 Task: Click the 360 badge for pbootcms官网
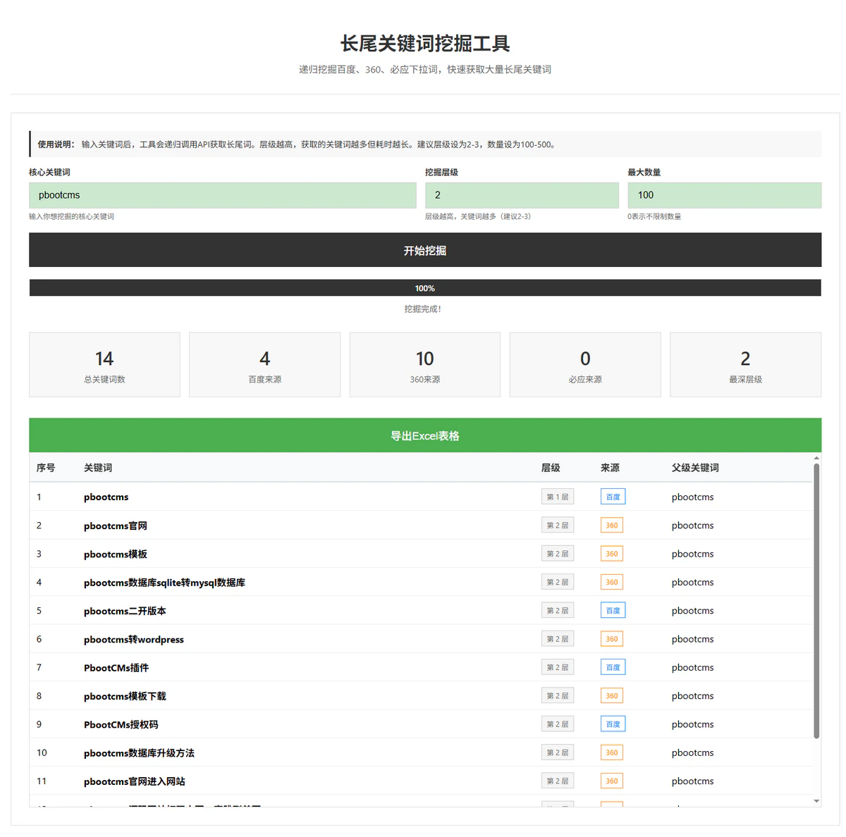coord(611,526)
